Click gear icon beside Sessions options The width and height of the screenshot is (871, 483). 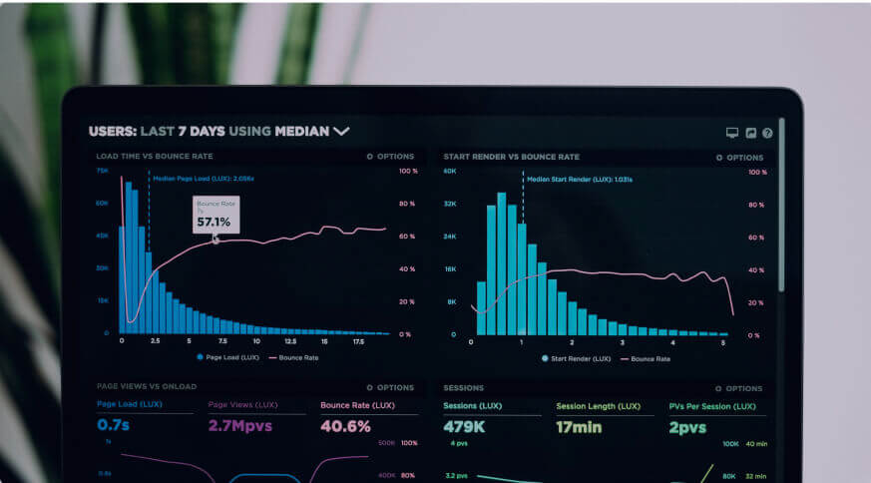click(718, 388)
